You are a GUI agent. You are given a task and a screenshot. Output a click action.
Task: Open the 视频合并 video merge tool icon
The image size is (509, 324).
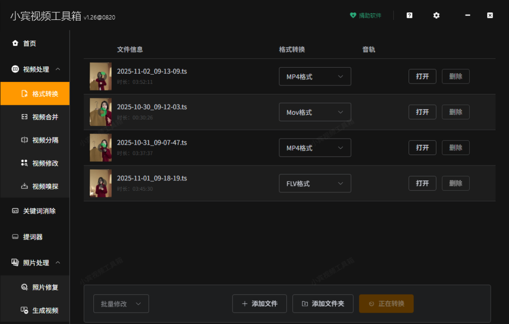(x=24, y=116)
